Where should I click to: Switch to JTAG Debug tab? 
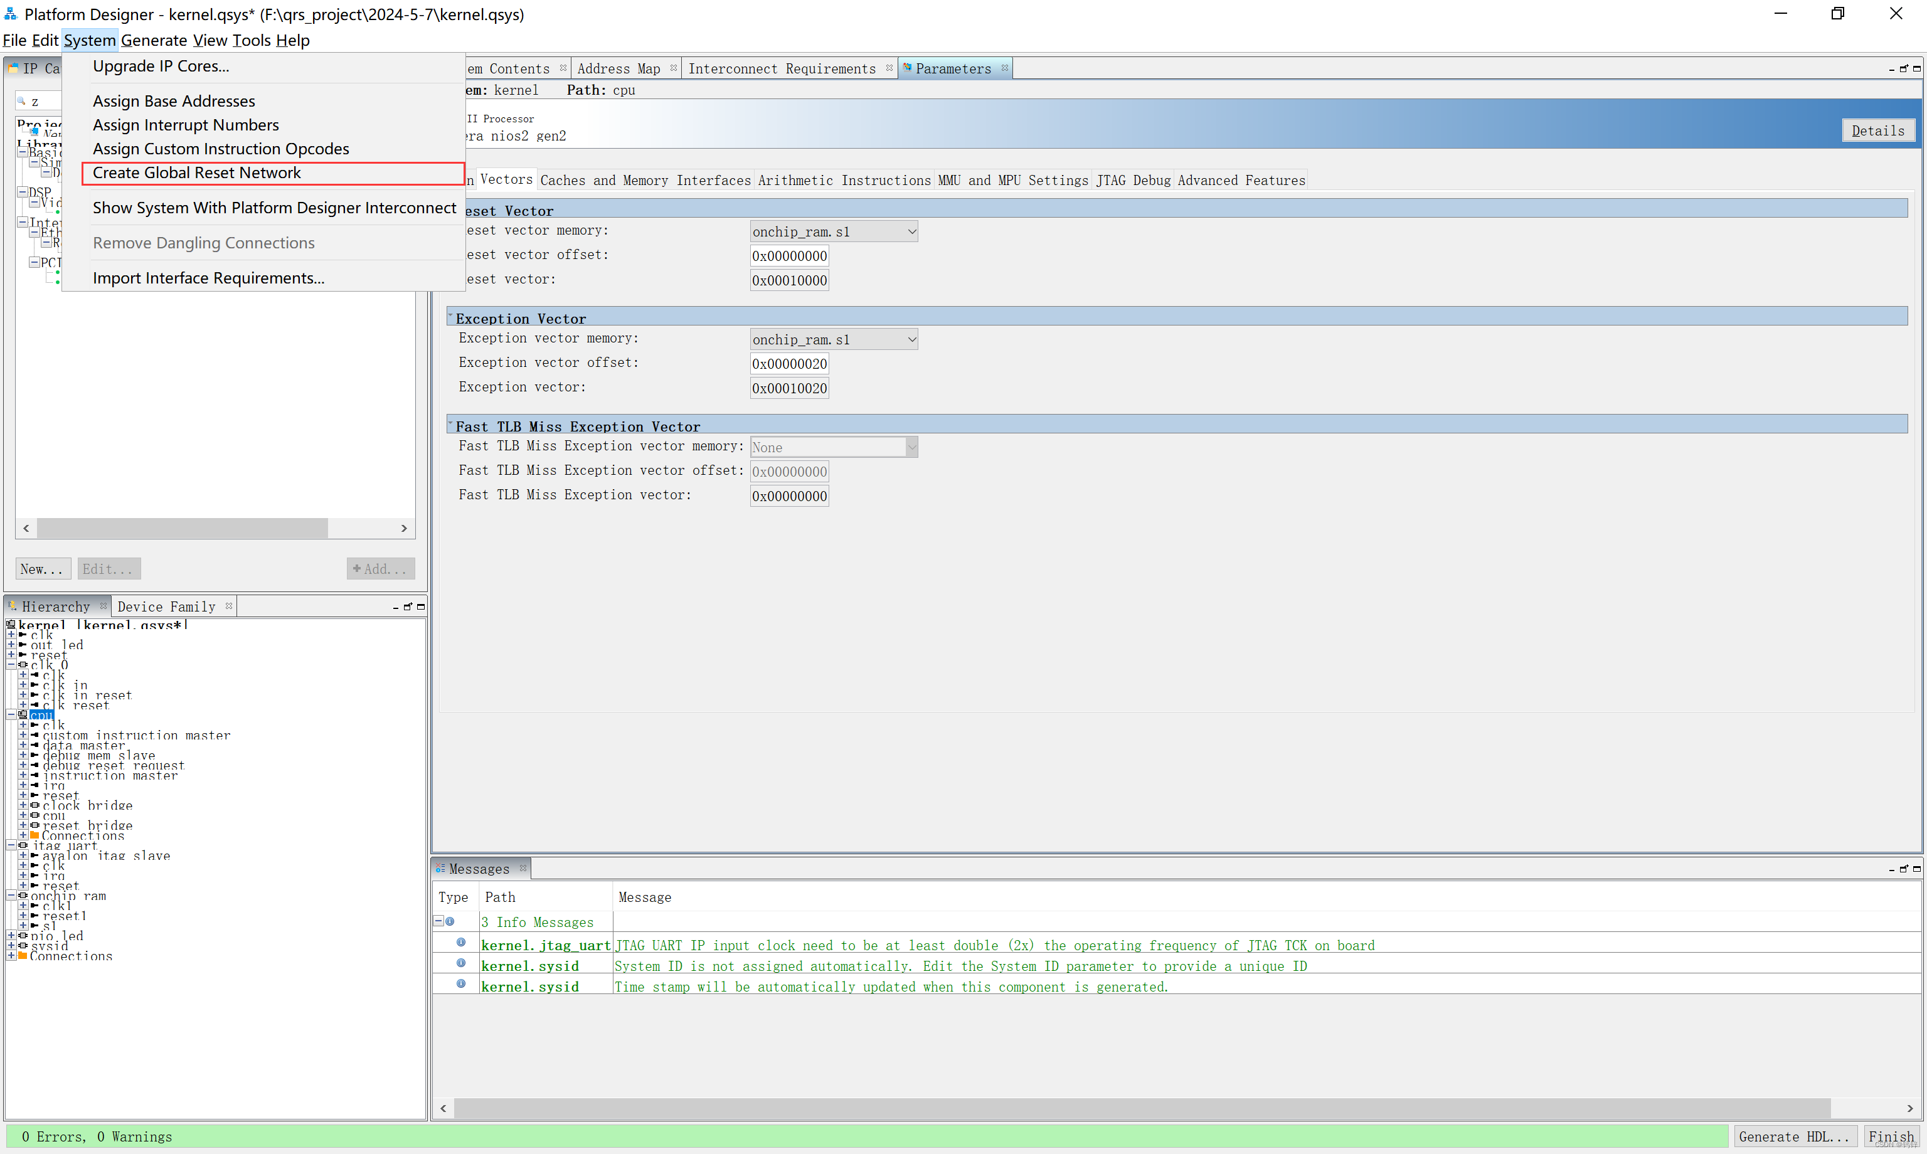pos(1132,181)
